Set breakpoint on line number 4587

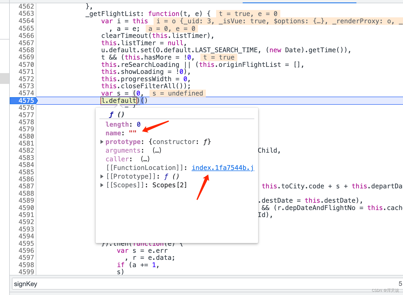(x=26, y=186)
